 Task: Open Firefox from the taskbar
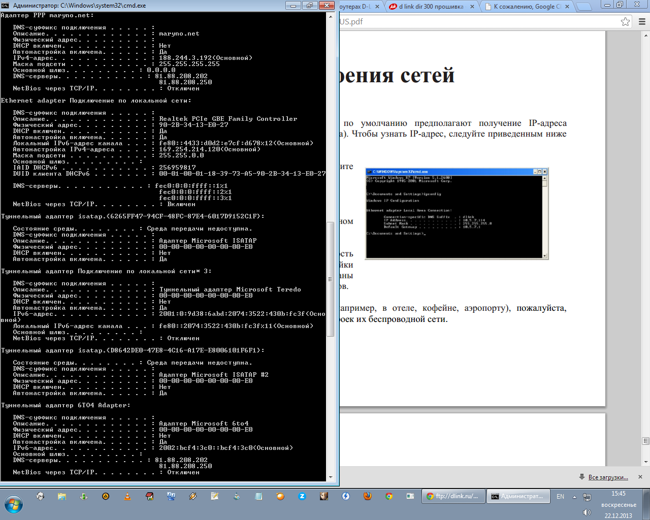point(368,496)
